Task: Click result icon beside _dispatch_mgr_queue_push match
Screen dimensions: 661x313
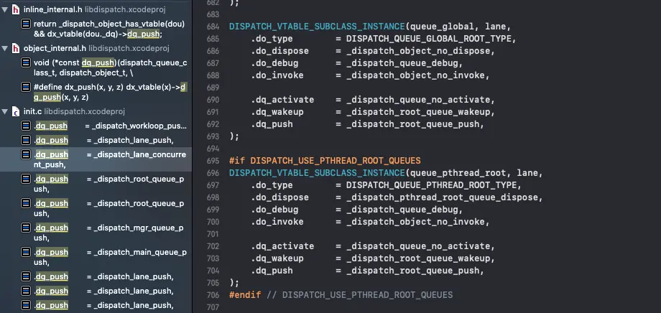Action: tap(26, 228)
